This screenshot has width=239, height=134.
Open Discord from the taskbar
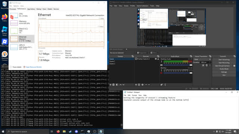76,131
